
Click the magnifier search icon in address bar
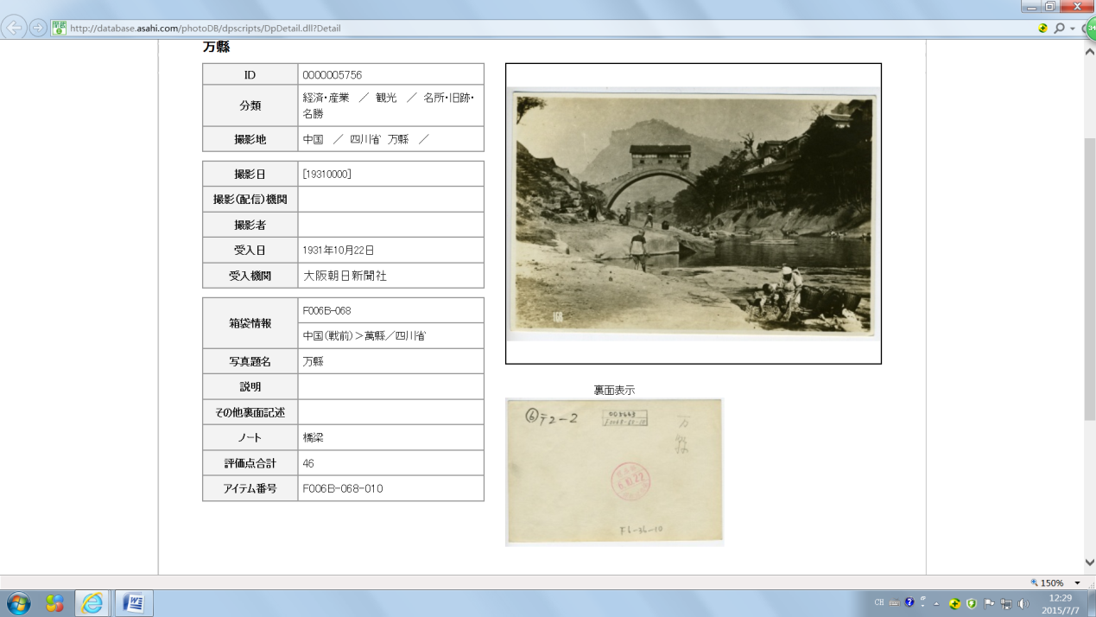tap(1060, 28)
